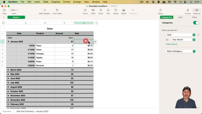This screenshot has width=202, height=114.
Task: Expand the November 2022 group
Action: 9,96
